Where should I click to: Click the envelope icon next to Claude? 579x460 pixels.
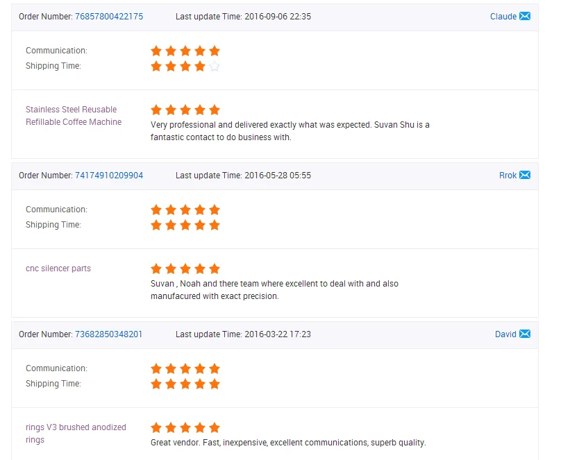click(525, 16)
